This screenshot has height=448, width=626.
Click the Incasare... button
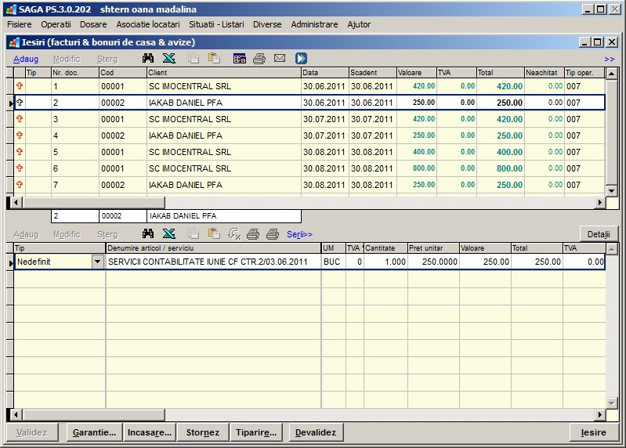point(150,432)
